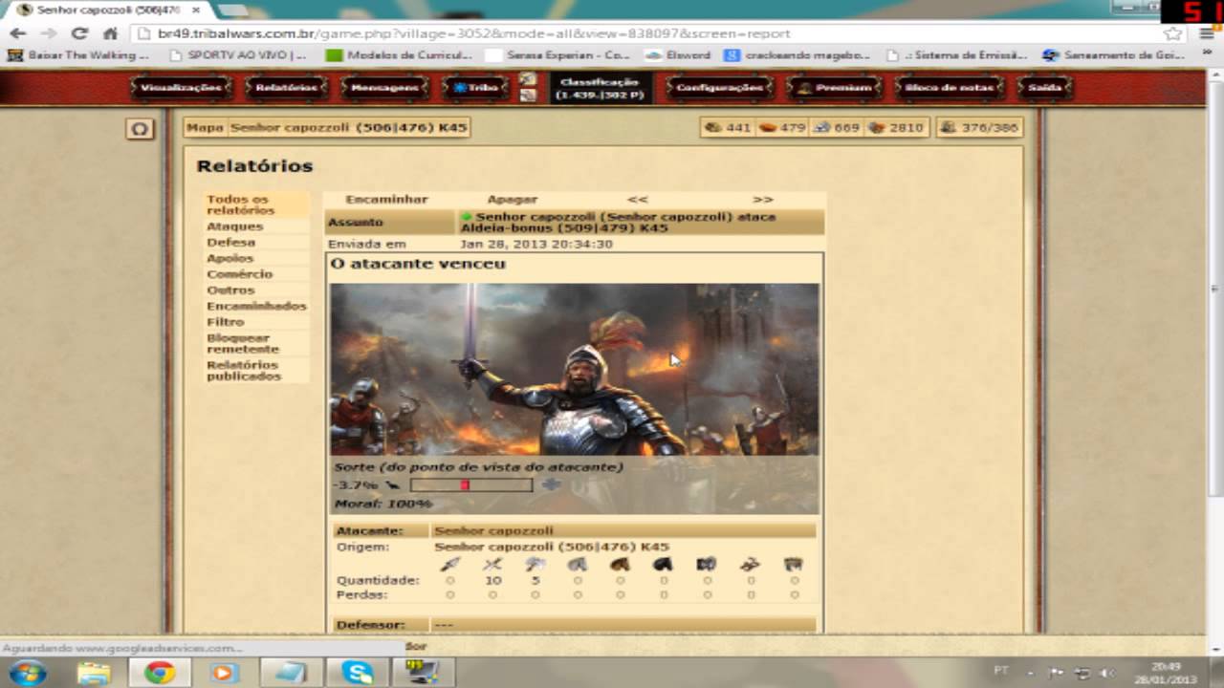1224x688 pixels.
Task: Open the Relatórios menu in the top bar
Action: coord(287,88)
